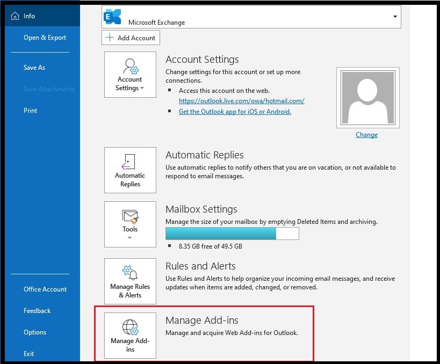This screenshot has width=440, height=364.
Task: Click the Change photo link
Action: point(366,135)
